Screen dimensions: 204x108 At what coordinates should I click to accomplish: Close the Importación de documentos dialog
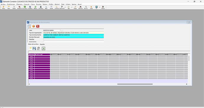[x=189, y=22]
